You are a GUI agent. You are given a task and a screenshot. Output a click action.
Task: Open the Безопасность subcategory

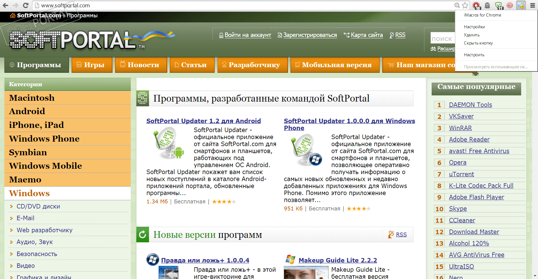click(x=37, y=254)
